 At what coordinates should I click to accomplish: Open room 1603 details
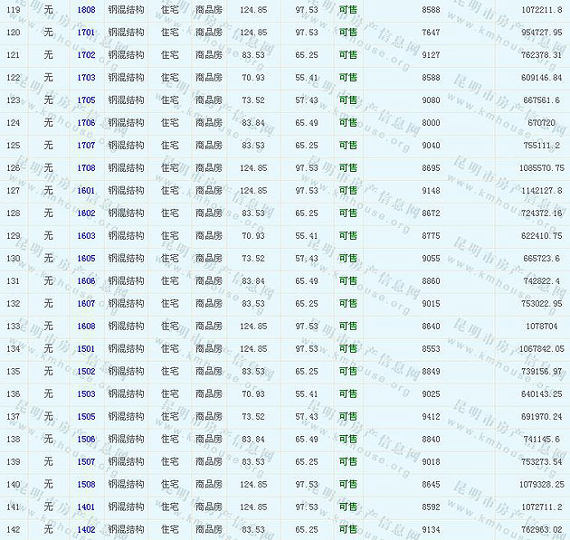[x=86, y=235]
